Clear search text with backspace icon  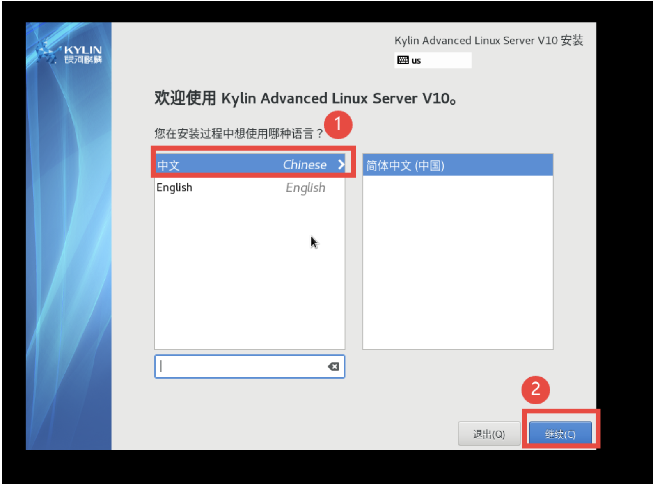pos(333,366)
